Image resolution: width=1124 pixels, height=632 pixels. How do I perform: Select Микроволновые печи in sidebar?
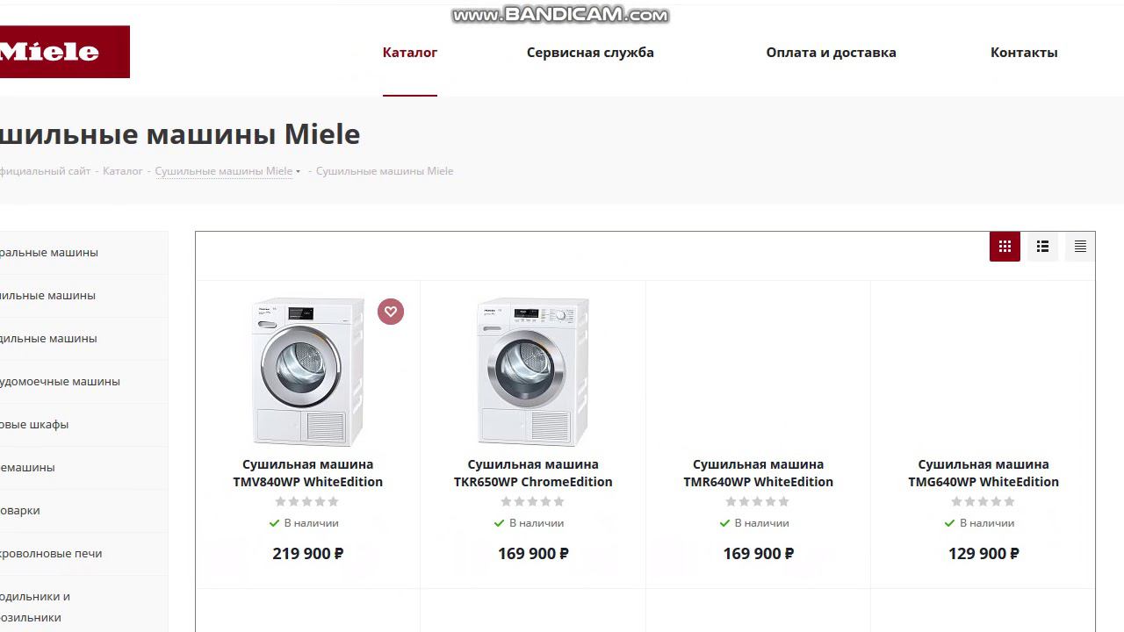point(51,554)
